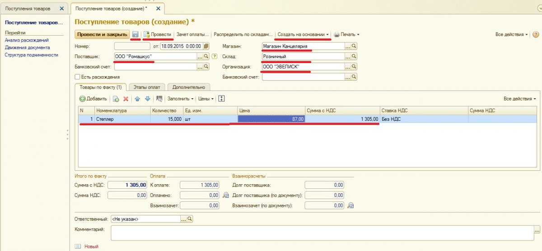
Task: Switch to Дополнительно tab
Action: (188, 87)
